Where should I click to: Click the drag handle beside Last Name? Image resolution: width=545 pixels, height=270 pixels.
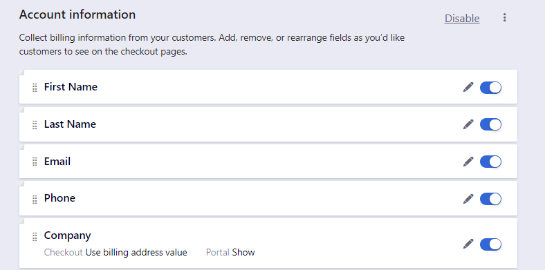pyautogui.click(x=35, y=125)
